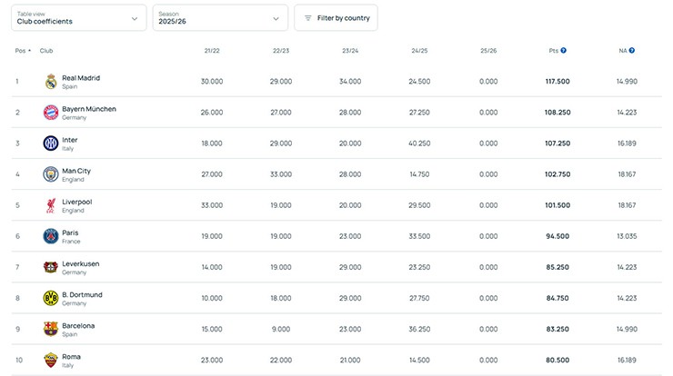Click the Club column header

pos(46,51)
